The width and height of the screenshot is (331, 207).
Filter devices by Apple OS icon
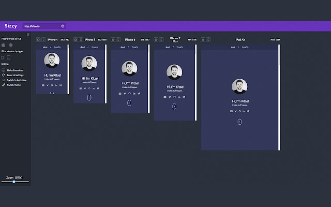click(4, 45)
